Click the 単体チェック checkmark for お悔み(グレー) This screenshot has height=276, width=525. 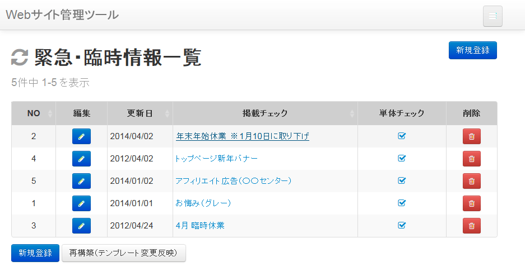pyautogui.click(x=401, y=203)
